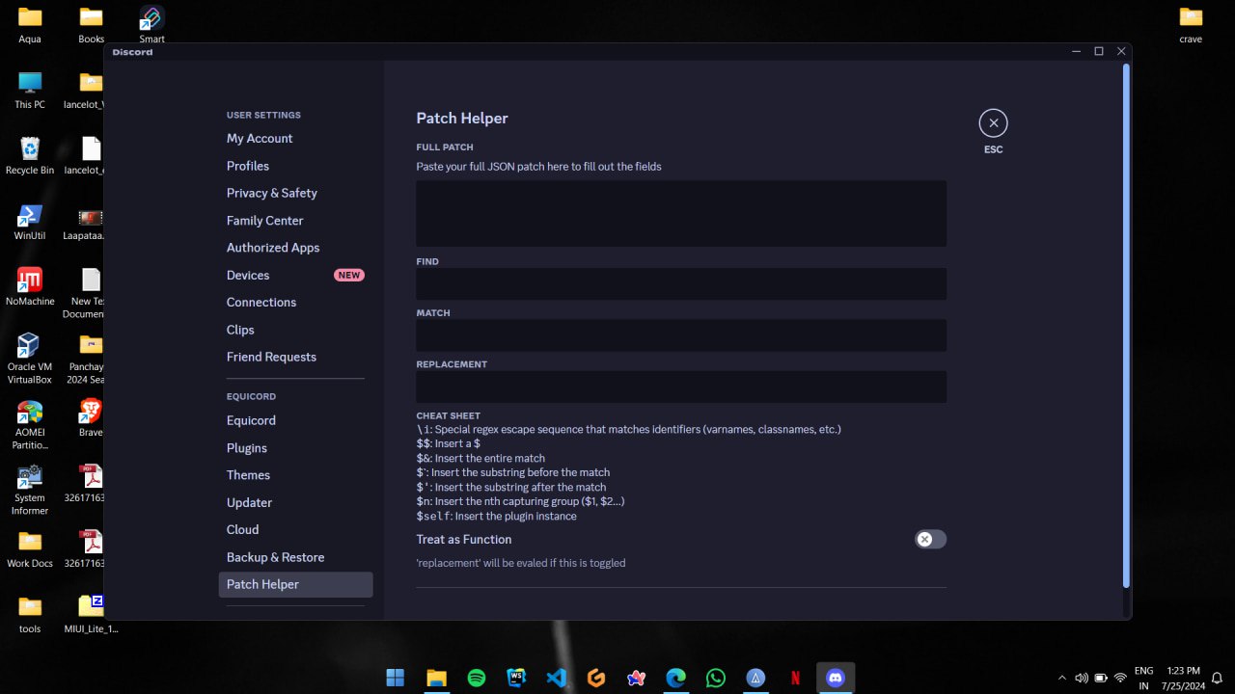Click into the Match input field
Screen dimensions: 1235x694
(x=681, y=335)
